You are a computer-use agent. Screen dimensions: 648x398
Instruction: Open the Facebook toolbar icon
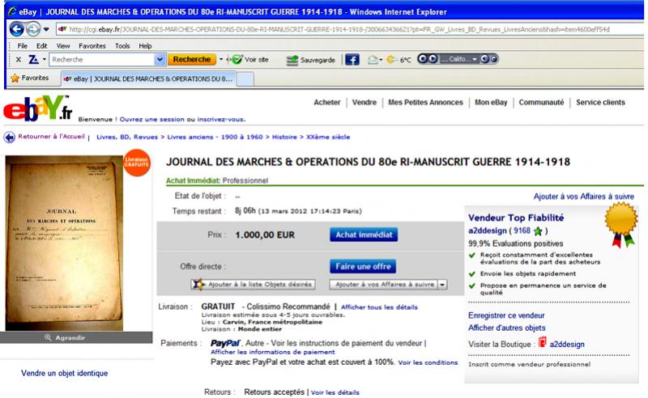tap(352, 60)
